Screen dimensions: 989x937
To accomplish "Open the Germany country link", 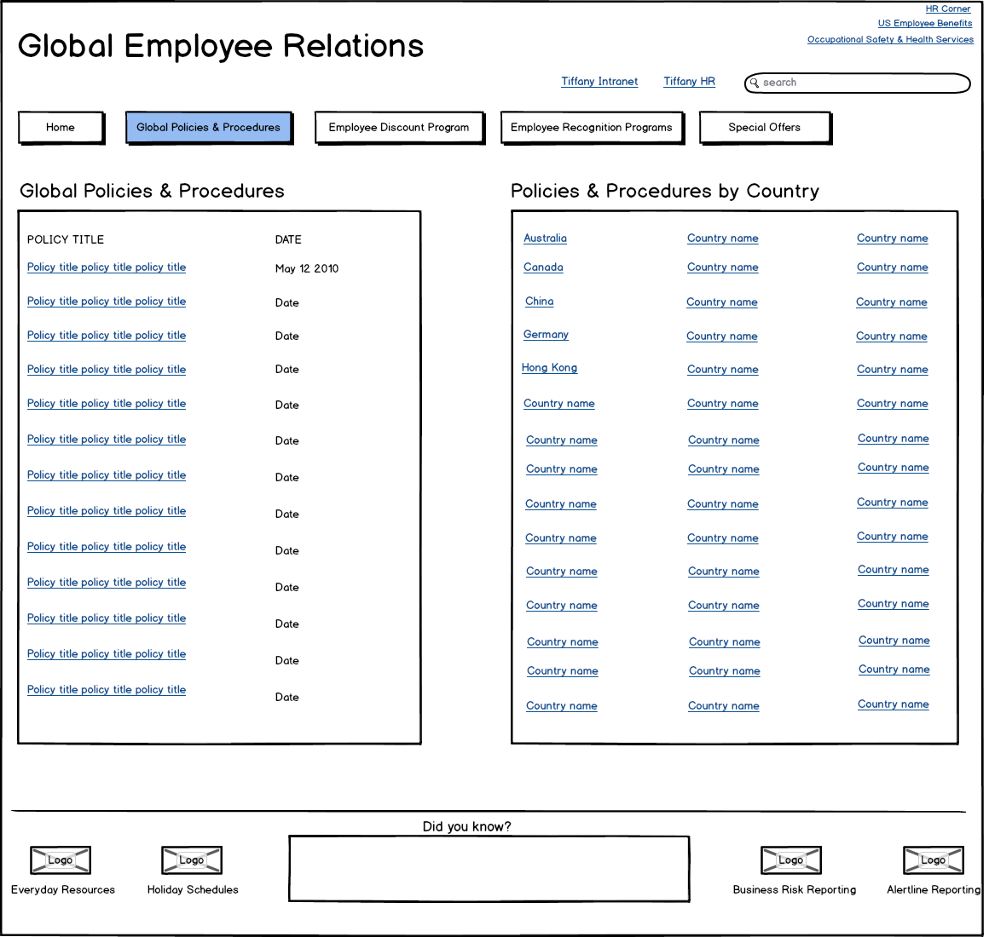I will [547, 335].
